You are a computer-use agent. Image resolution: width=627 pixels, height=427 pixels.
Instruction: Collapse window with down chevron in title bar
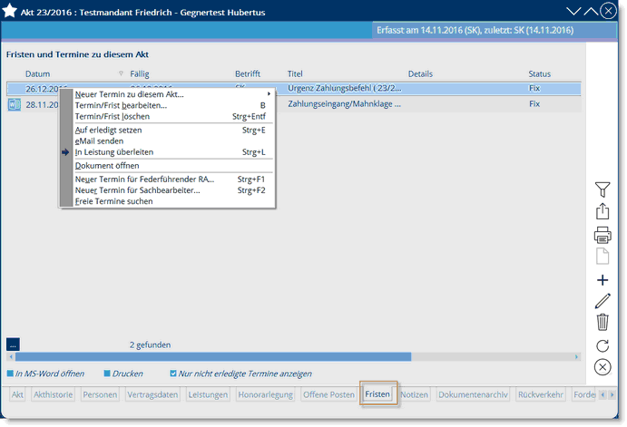[x=573, y=11]
